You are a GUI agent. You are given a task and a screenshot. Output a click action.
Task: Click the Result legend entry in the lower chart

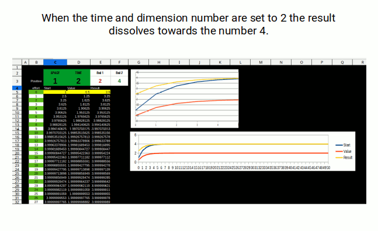[344, 157]
